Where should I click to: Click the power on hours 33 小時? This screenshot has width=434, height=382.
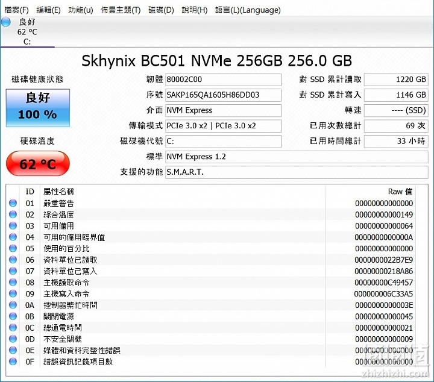click(x=396, y=142)
